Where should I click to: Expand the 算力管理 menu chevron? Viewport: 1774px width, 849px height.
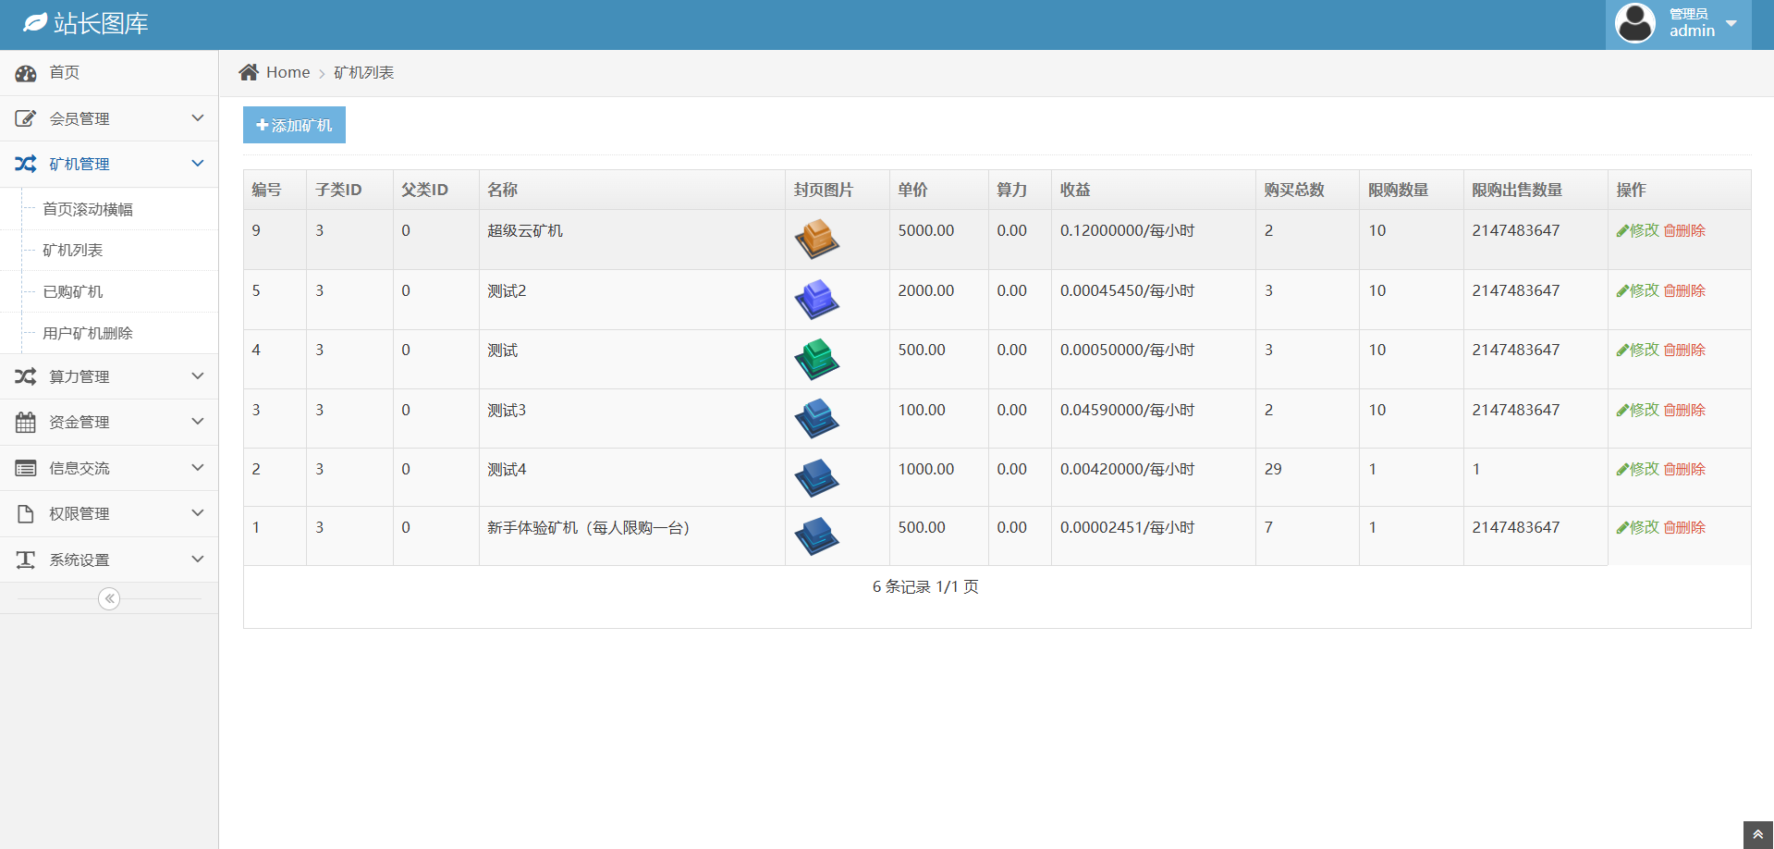click(197, 376)
